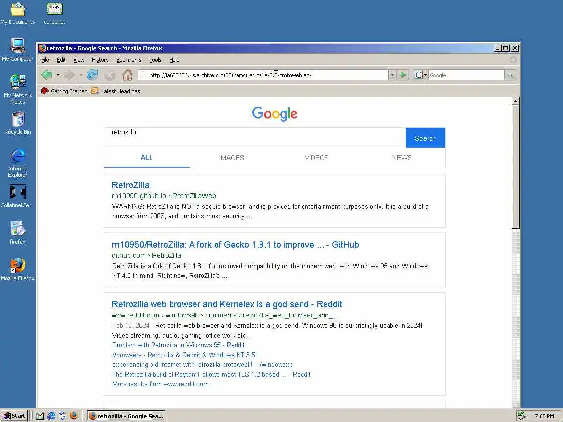Switch to the IMAGES results tab
Viewport: 563px width, 422px height.
click(232, 158)
